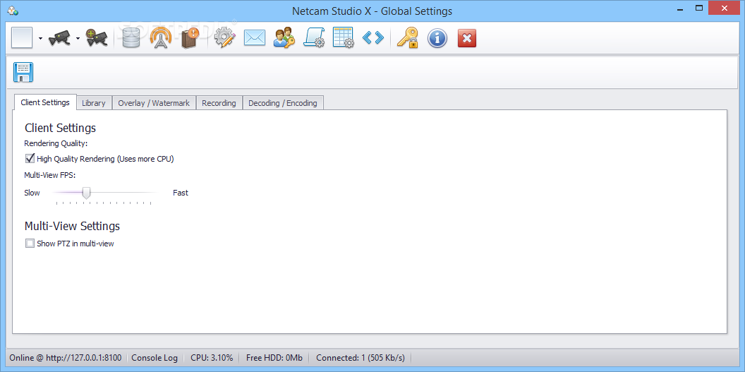Screen dimensions: 745x372
Task: Save settings with the floppy disk icon
Action: (23, 72)
